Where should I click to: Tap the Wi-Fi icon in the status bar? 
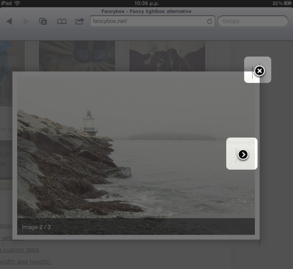(17, 3)
